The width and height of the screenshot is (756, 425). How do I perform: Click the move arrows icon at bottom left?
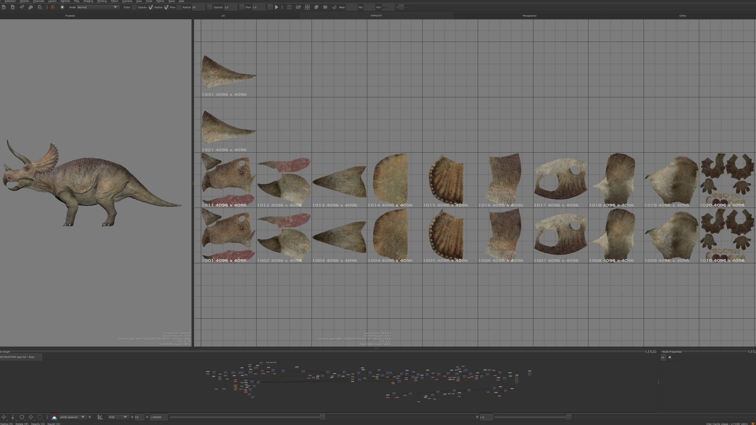pyautogui.click(x=4, y=417)
